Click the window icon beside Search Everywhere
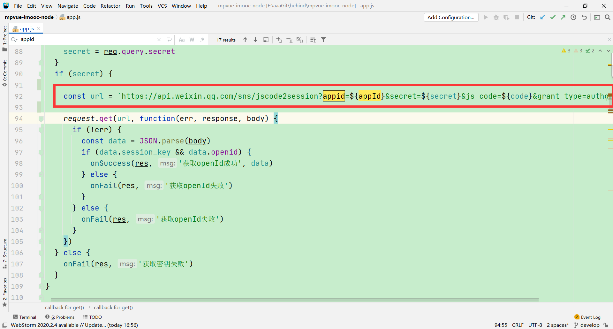This screenshot has width=613, height=329. [597, 17]
